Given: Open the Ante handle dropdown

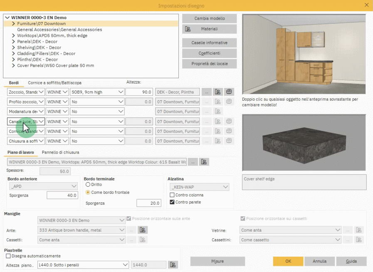Looking at the screenshot, I should click(82, 230).
